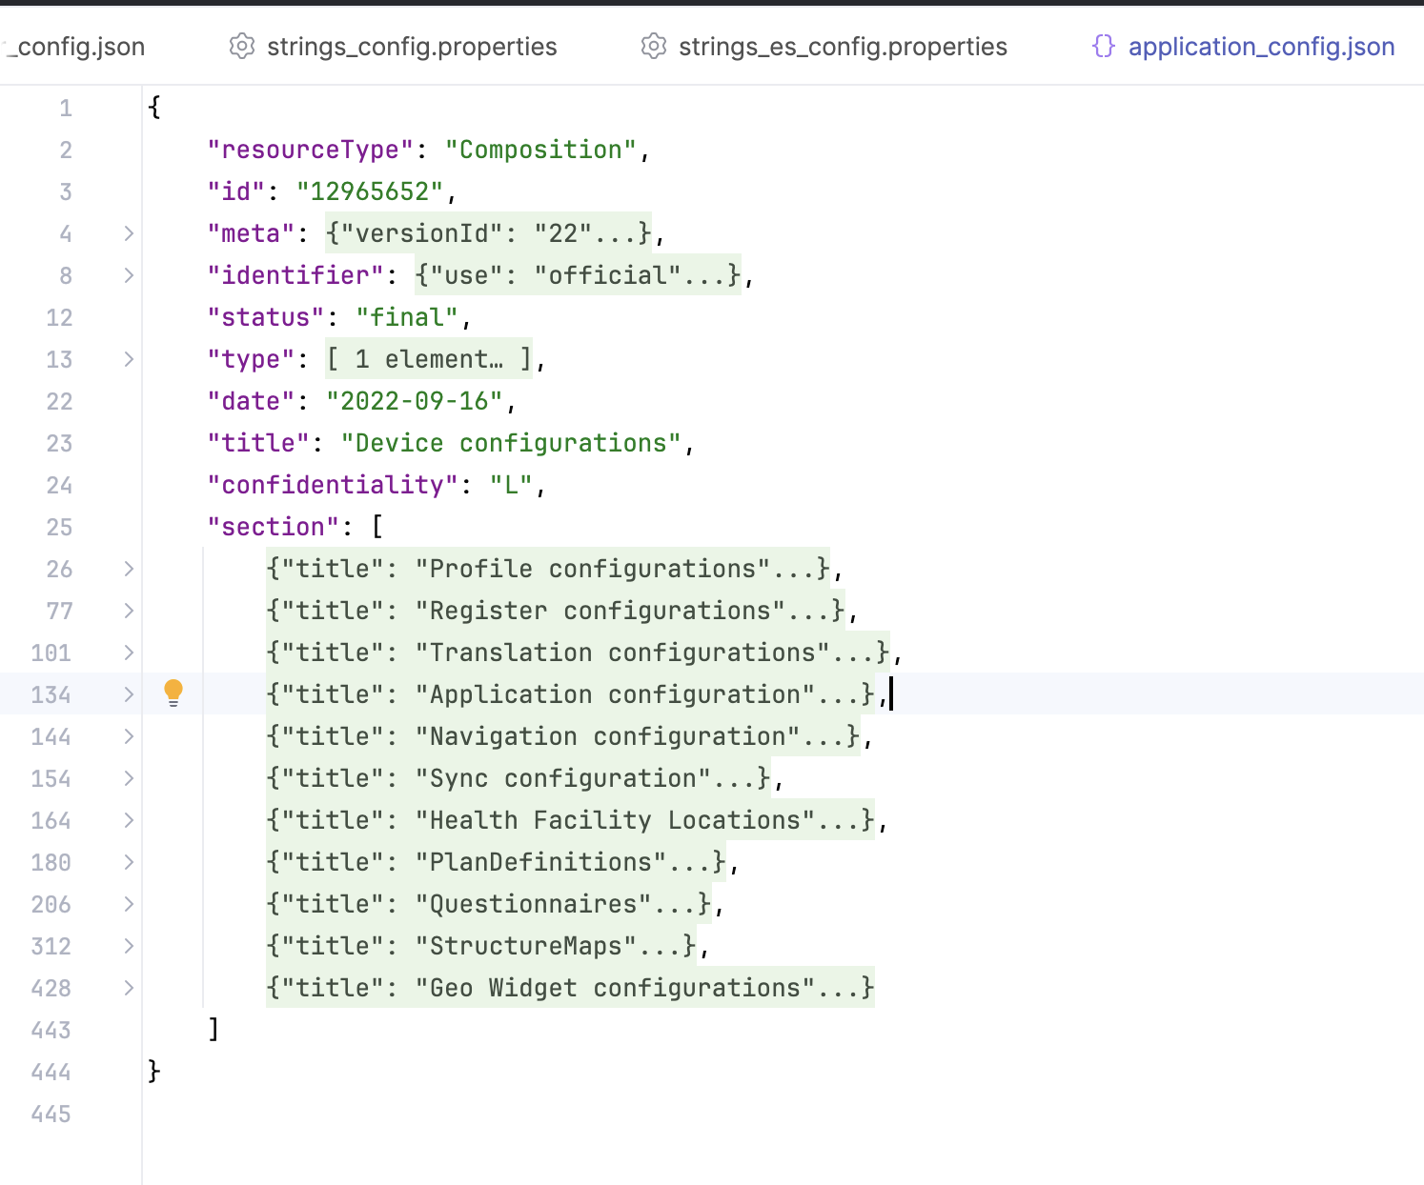
Task: Expand PlanDefinitions fold arrow at line 180
Action: pos(129,862)
